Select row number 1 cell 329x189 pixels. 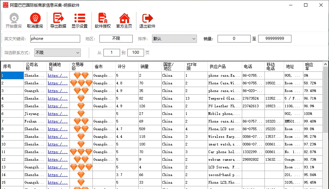[12, 75]
